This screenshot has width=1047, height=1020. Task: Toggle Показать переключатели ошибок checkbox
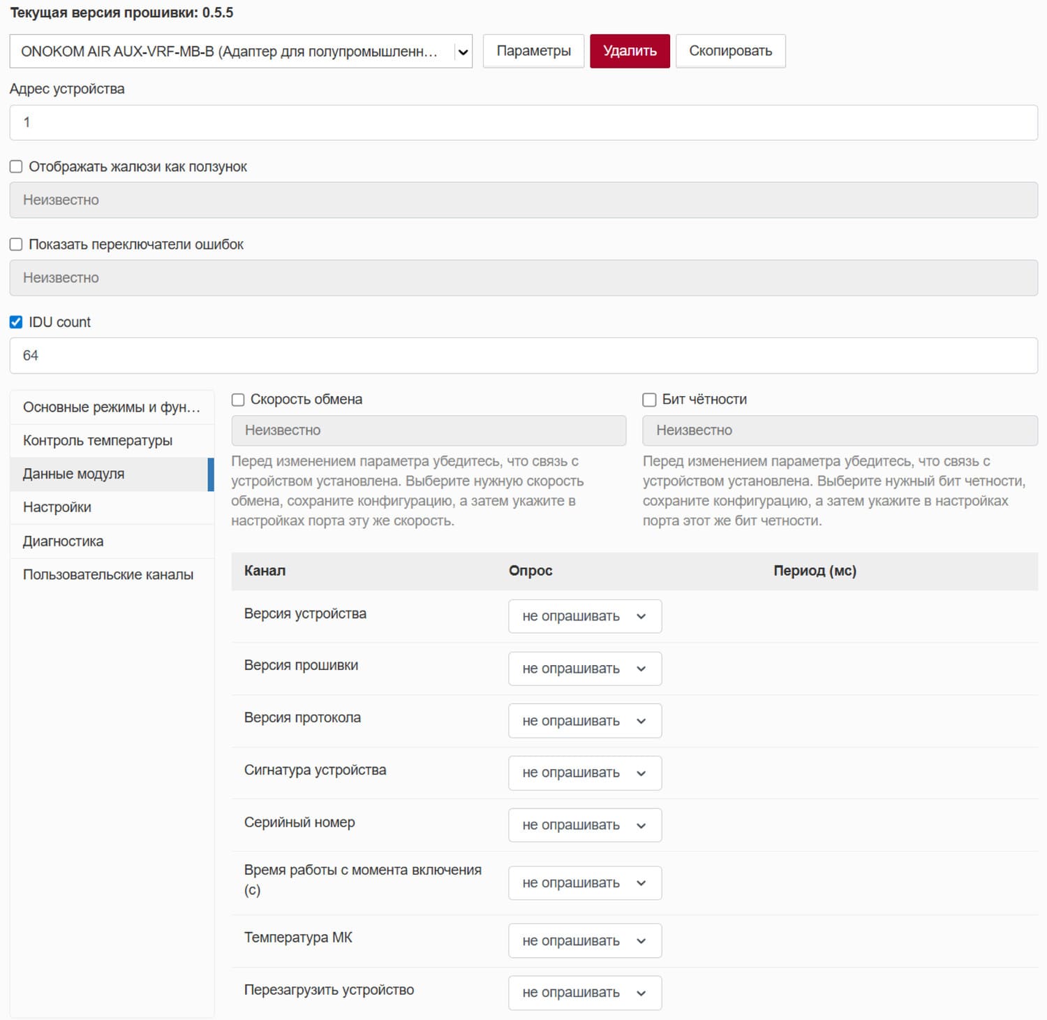click(16, 245)
